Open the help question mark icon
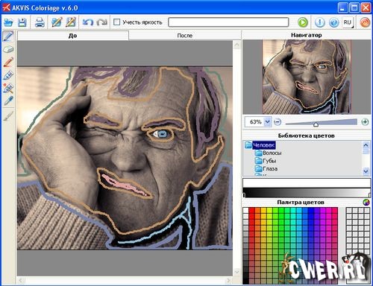The height and width of the screenshot is (286, 373). 334,22
